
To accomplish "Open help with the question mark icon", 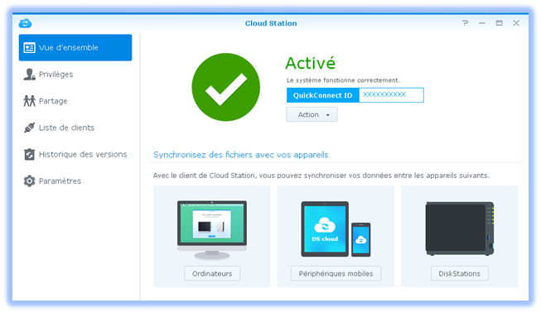I will (465, 23).
